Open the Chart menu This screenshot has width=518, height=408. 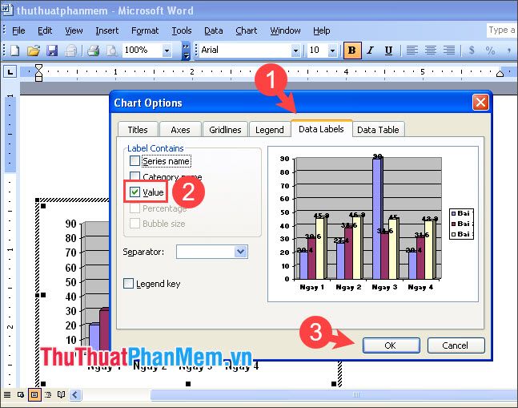coord(246,30)
